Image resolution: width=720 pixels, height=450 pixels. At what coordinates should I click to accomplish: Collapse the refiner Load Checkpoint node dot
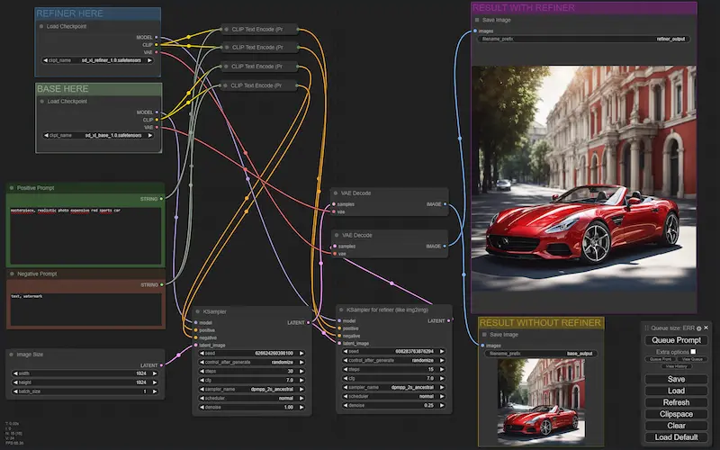41,26
